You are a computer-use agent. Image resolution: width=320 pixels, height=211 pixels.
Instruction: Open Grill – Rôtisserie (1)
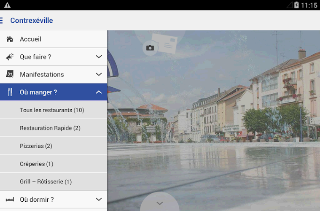click(54, 181)
